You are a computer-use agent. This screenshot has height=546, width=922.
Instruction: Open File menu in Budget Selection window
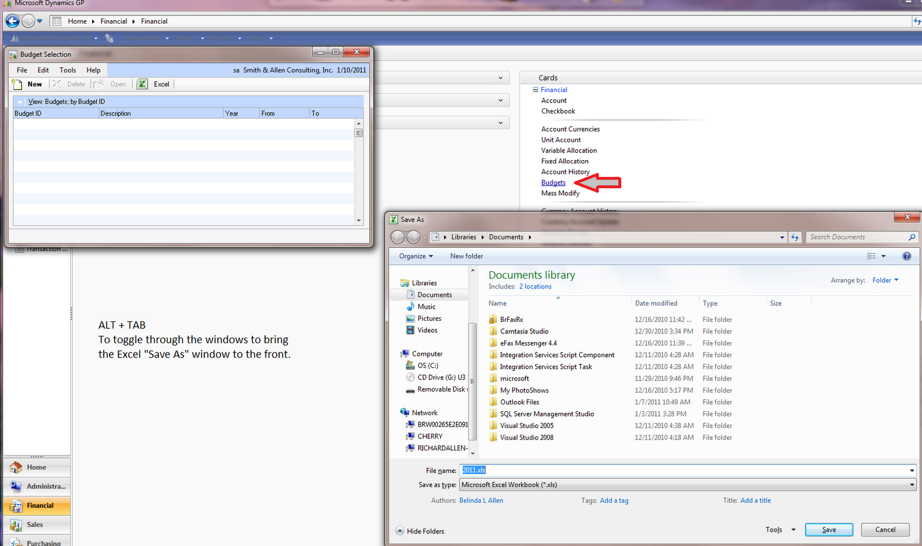[x=22, y=70]
